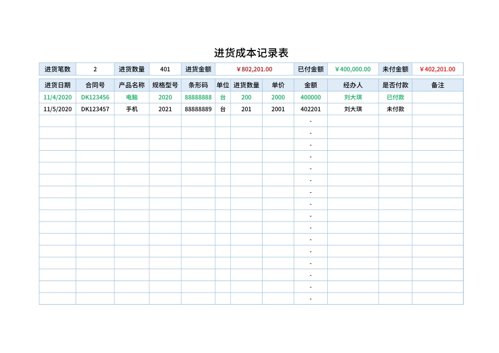Select the 已付款 status cell
The image size is (499, 353).
396,97
